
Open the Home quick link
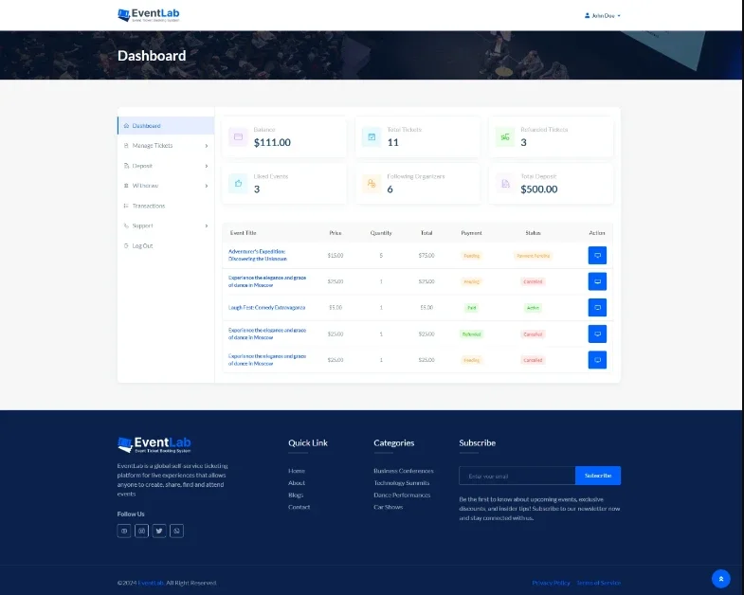(x=297, y=471)
